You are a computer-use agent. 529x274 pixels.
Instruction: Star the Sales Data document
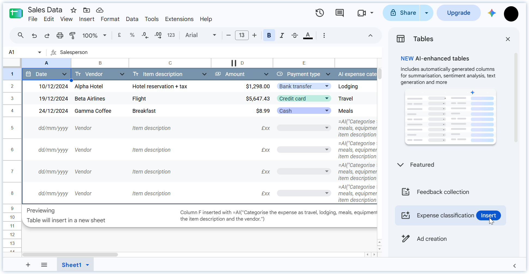point(73,10)
